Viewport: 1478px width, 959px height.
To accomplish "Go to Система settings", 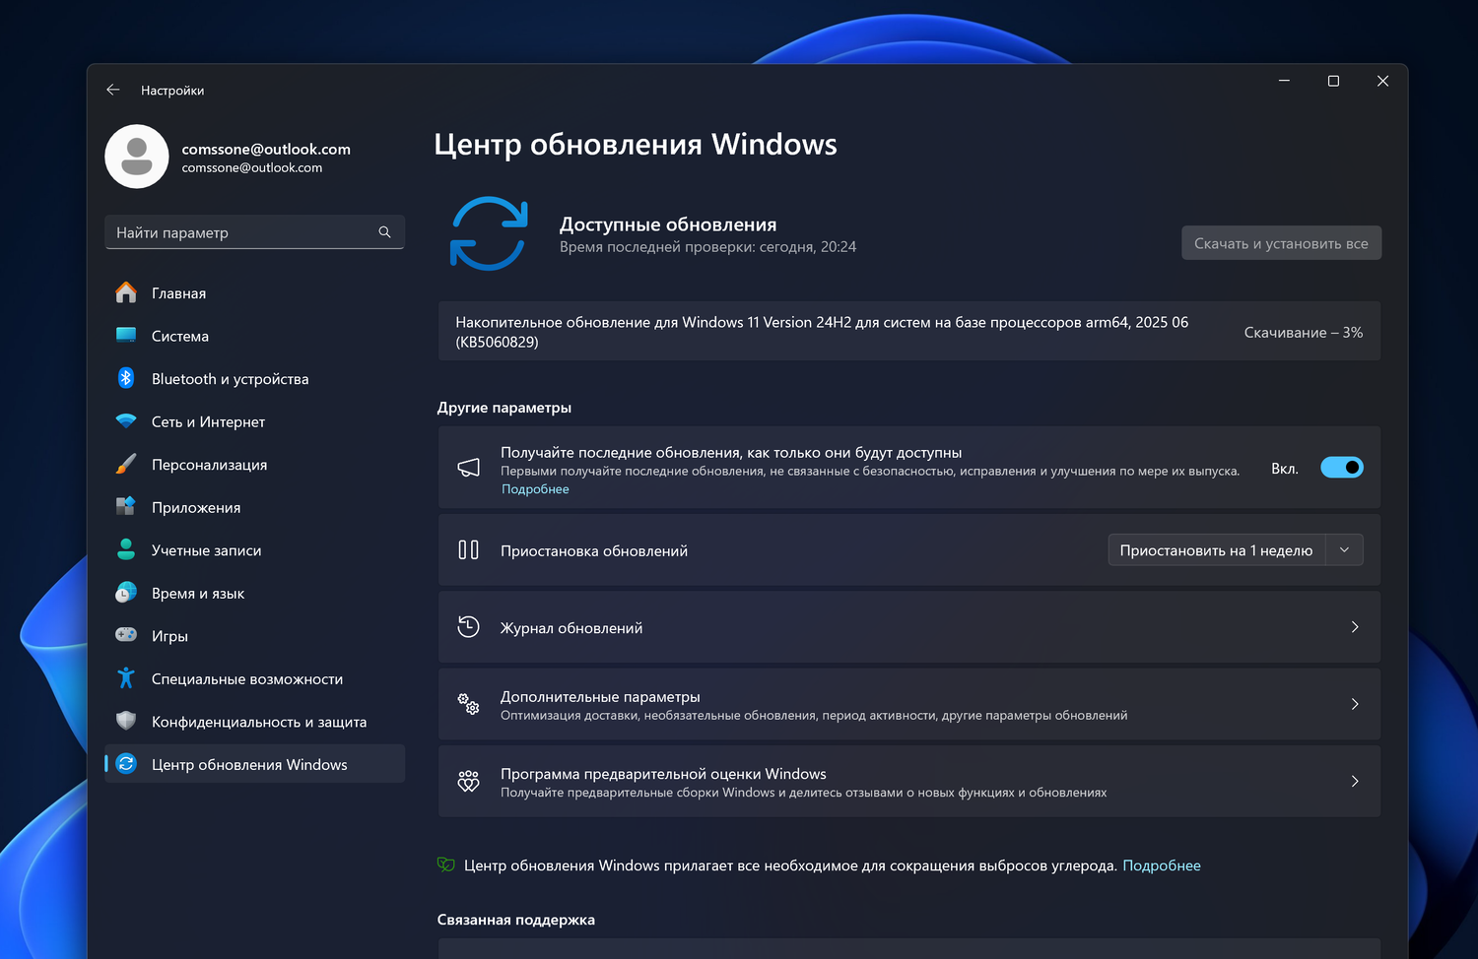I will point(254,336).
